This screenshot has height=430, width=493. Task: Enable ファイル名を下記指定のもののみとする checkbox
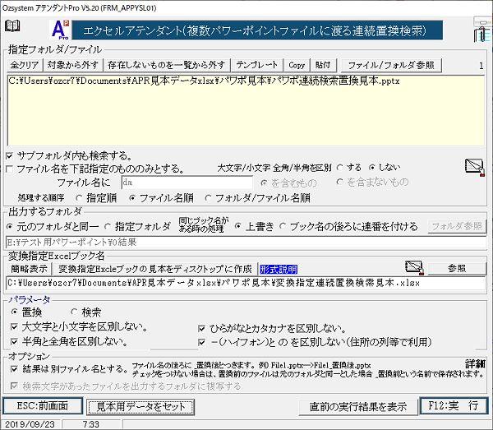[9, 169]
